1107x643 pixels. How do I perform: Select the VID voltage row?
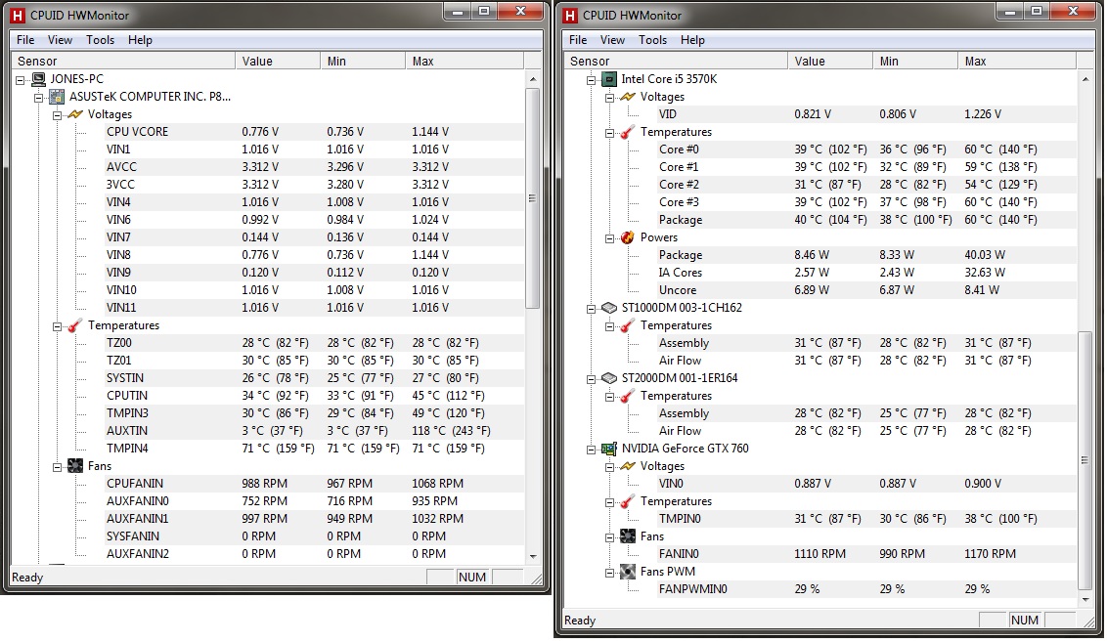(x=866, y=114)
